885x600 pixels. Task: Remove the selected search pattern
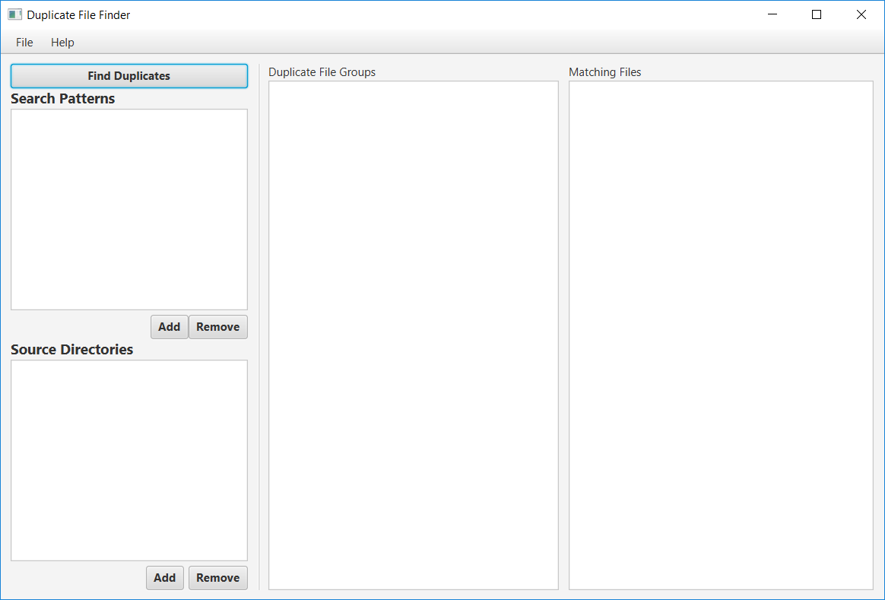(x=218, y=327)
